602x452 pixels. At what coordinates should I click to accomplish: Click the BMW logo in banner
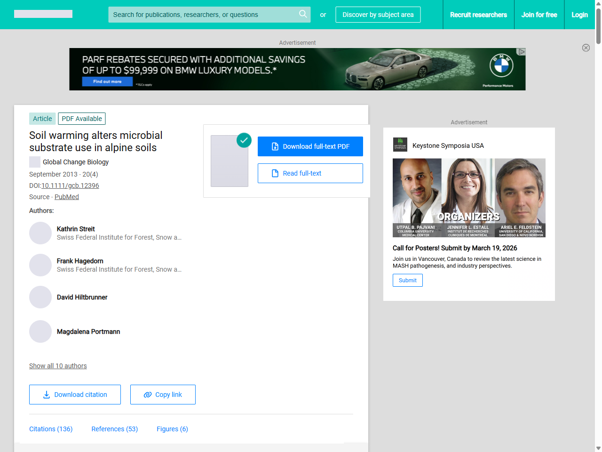pyautogui.click(x=501, y=65)
